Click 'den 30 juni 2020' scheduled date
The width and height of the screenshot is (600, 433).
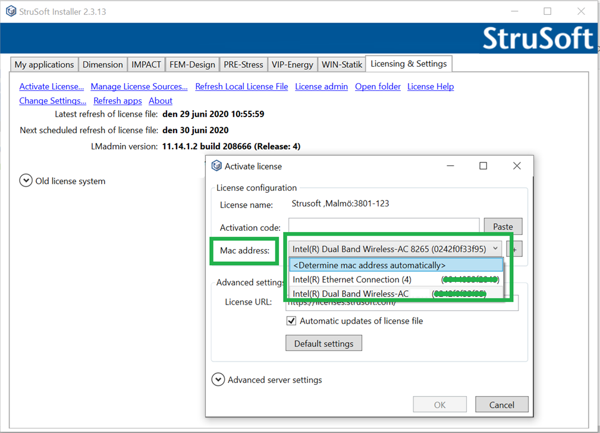(x=195, y=130)
